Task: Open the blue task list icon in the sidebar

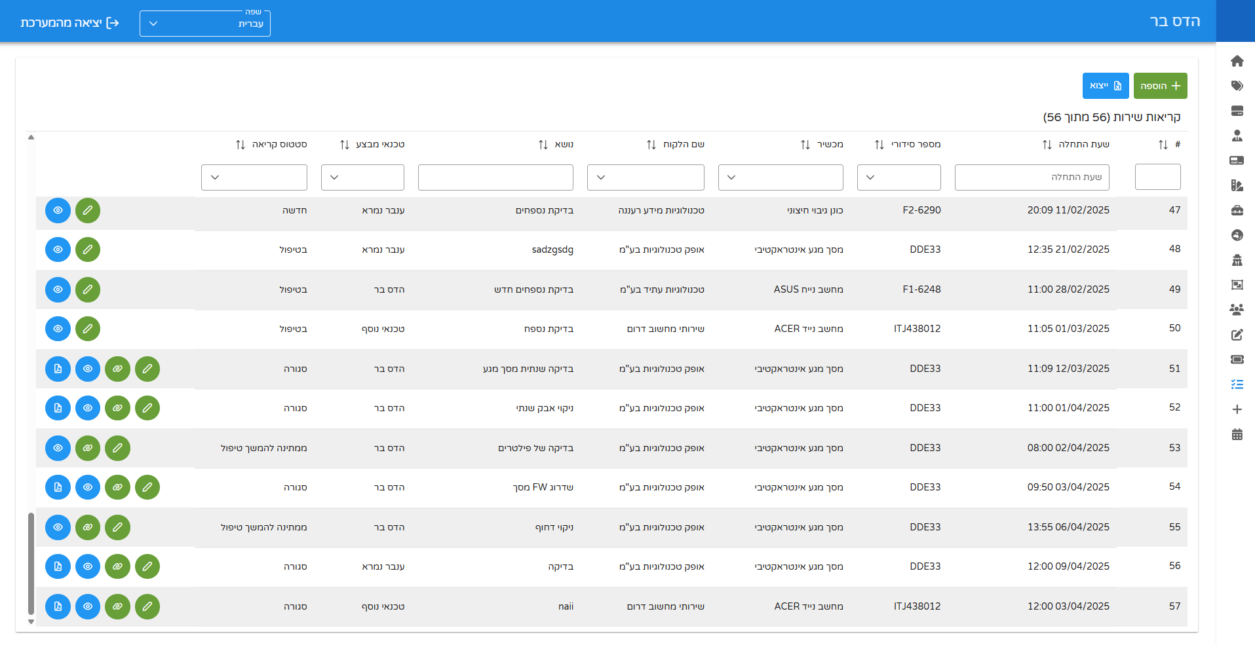Action: (1237, 384)
